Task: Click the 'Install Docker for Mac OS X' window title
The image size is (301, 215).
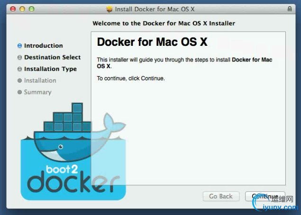Action: point(155,9)
